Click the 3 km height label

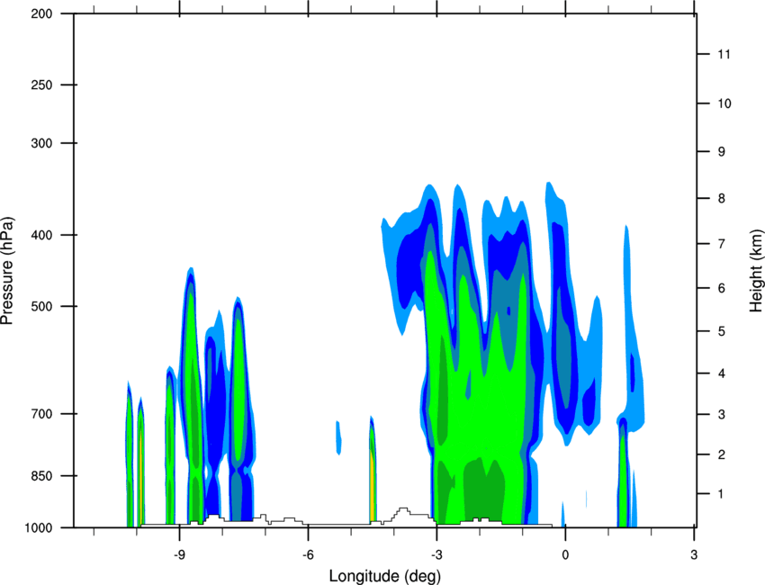tap(722, 414)
